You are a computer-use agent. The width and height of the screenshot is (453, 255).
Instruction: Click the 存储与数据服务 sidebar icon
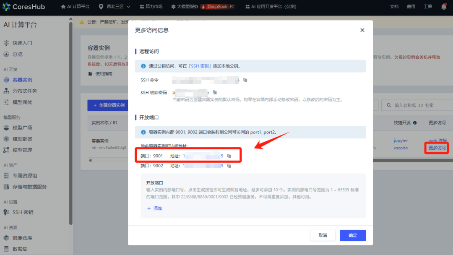tap(6, 187)
